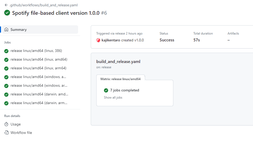Click the stopwatch icon beside Usage
This screenshot has height=141, width=253.
click(6, 124)
